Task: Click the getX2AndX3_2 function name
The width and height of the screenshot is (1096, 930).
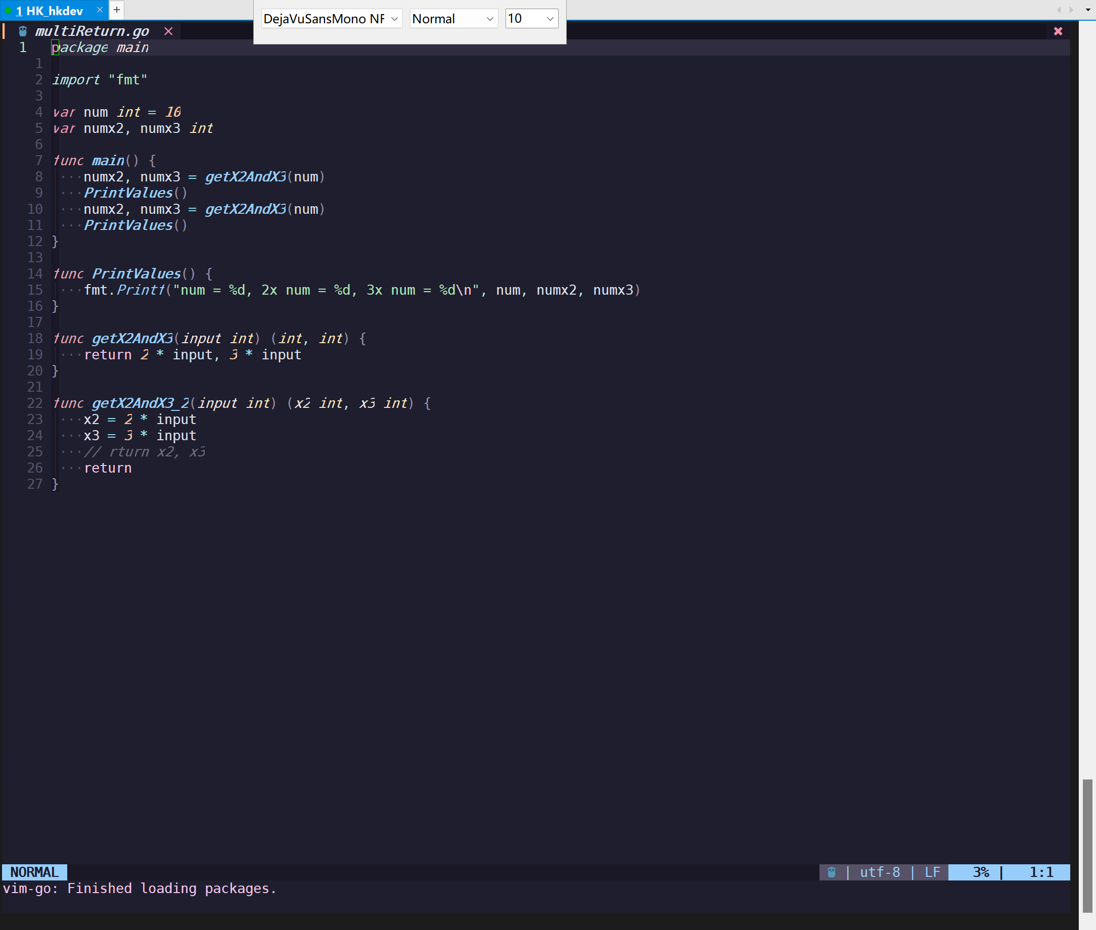Action: (141, 403)
